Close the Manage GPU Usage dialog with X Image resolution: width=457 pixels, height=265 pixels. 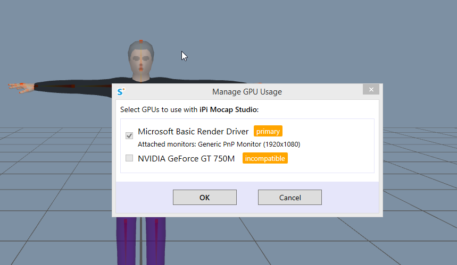click(x=371, y=89)
